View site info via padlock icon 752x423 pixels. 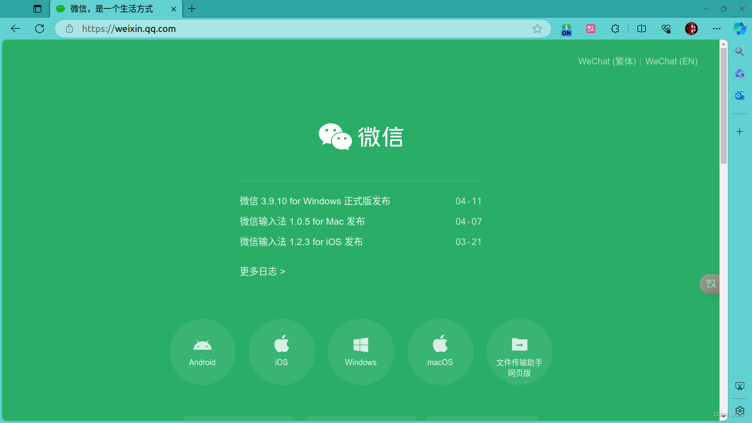[69, 29]
